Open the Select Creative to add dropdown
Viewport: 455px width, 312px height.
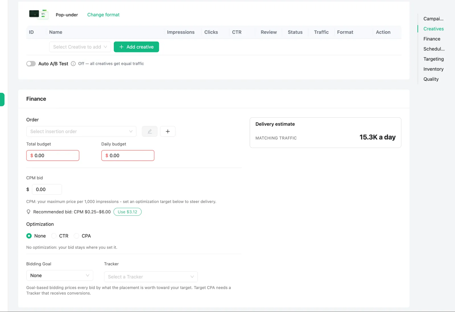pyautogui.click(x=80, y=47)
